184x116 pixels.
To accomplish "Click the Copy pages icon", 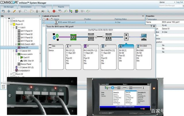I will (x=26, y=11).
